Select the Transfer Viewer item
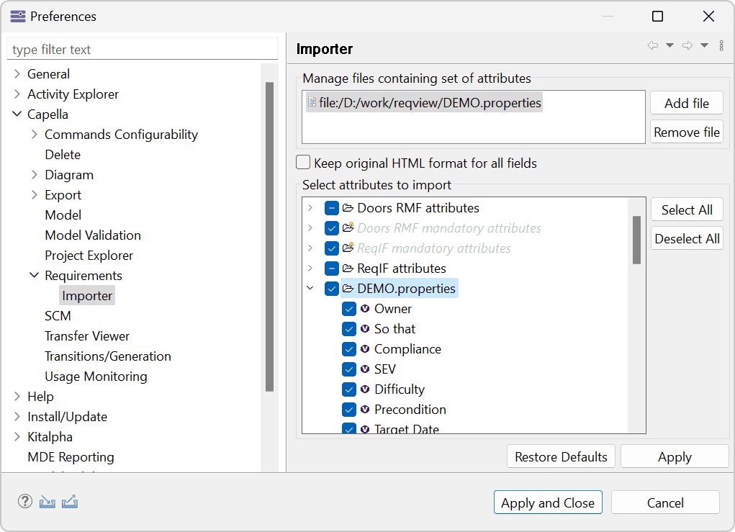735x532 pixels. click(87, 335)
